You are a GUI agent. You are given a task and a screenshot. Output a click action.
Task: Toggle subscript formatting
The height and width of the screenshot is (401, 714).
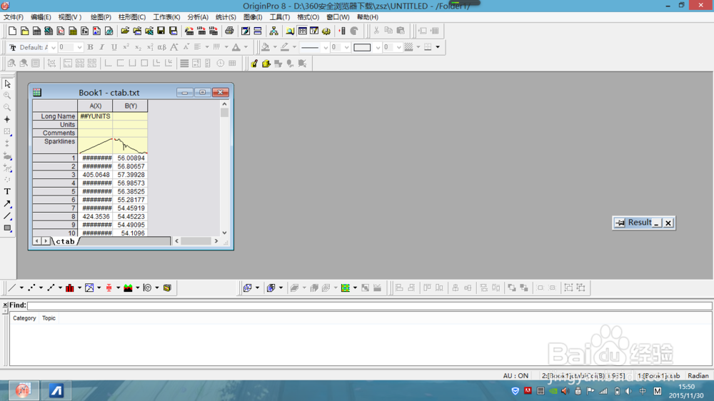tap(138, 47)
